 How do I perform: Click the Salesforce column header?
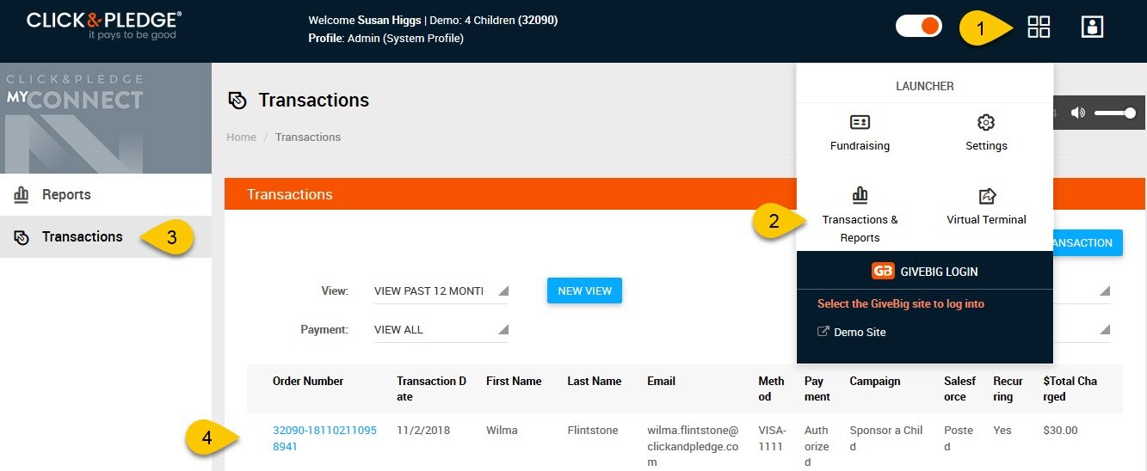pos(960,388)
